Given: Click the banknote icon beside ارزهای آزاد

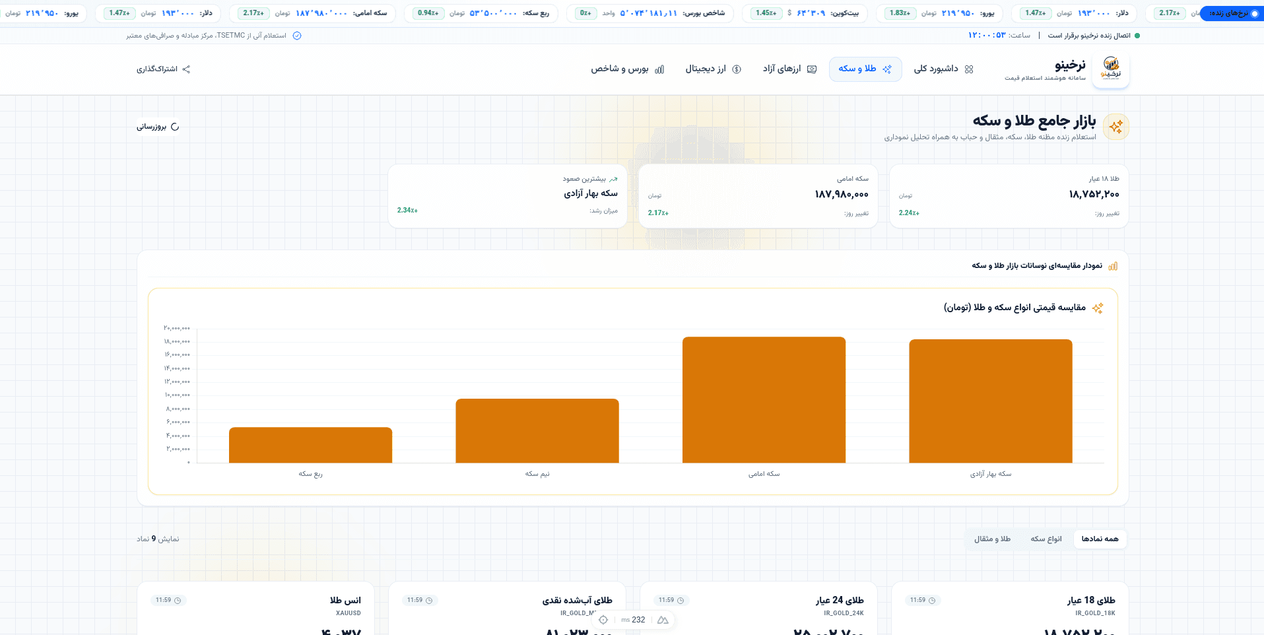Looking at the screenshot, I should click(x=812, y=69).
